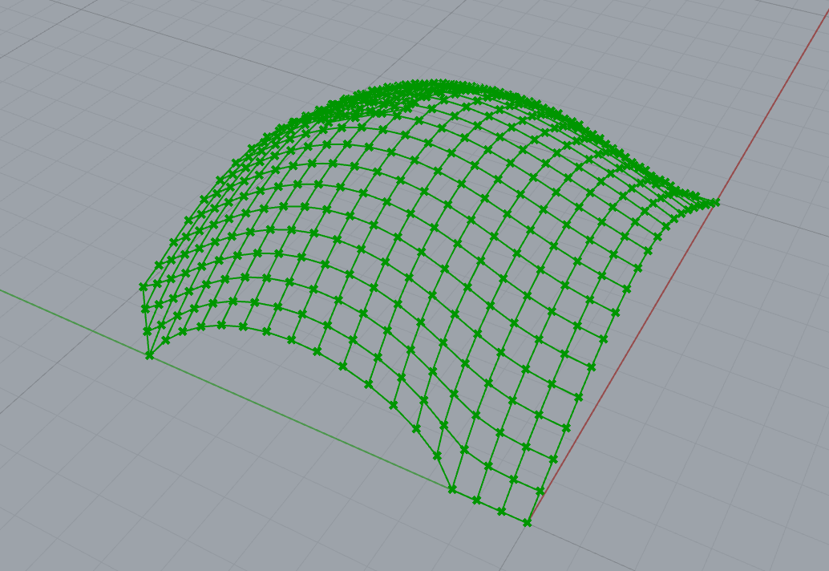Pick the vertex directly above the left green-axis corner
The height and width of the screenshot is (571, 829).
coord(147,331)
